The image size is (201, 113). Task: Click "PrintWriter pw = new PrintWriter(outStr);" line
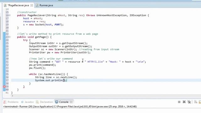60,52
